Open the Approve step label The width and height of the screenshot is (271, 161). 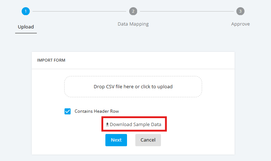tap(240, 24)
